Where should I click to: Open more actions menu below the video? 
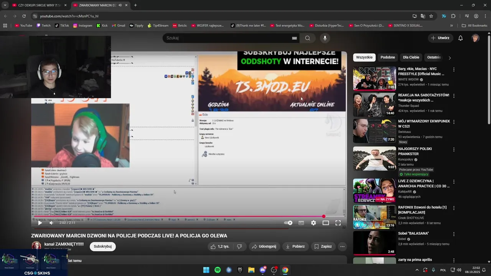[x=343, y=246]
